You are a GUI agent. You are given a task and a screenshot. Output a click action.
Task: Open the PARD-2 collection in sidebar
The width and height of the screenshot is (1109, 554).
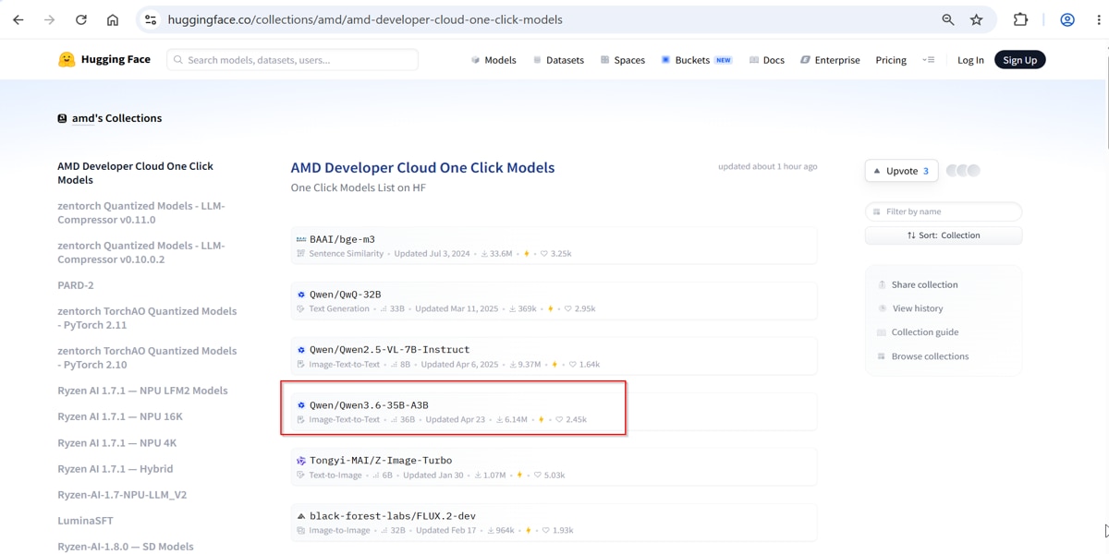(76, 285)
